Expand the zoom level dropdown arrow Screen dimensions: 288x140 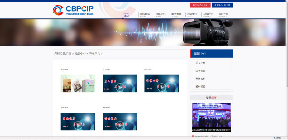pyautogui.click(x=284, y=138)
